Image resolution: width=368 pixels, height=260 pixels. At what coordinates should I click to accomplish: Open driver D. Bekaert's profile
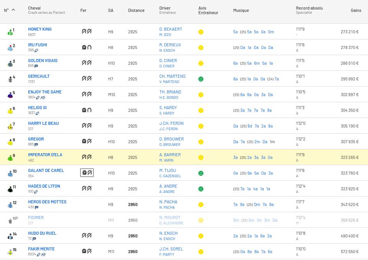[171, 29]
